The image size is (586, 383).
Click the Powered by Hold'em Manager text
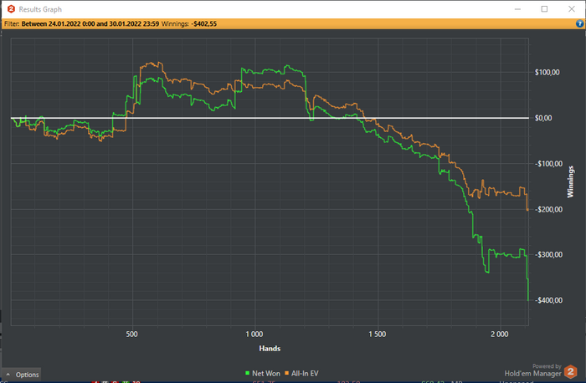[x=533, y=370]
